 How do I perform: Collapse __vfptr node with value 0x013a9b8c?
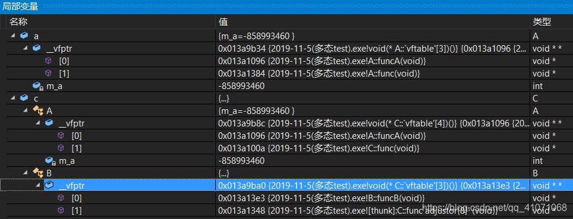pos(38,123)
